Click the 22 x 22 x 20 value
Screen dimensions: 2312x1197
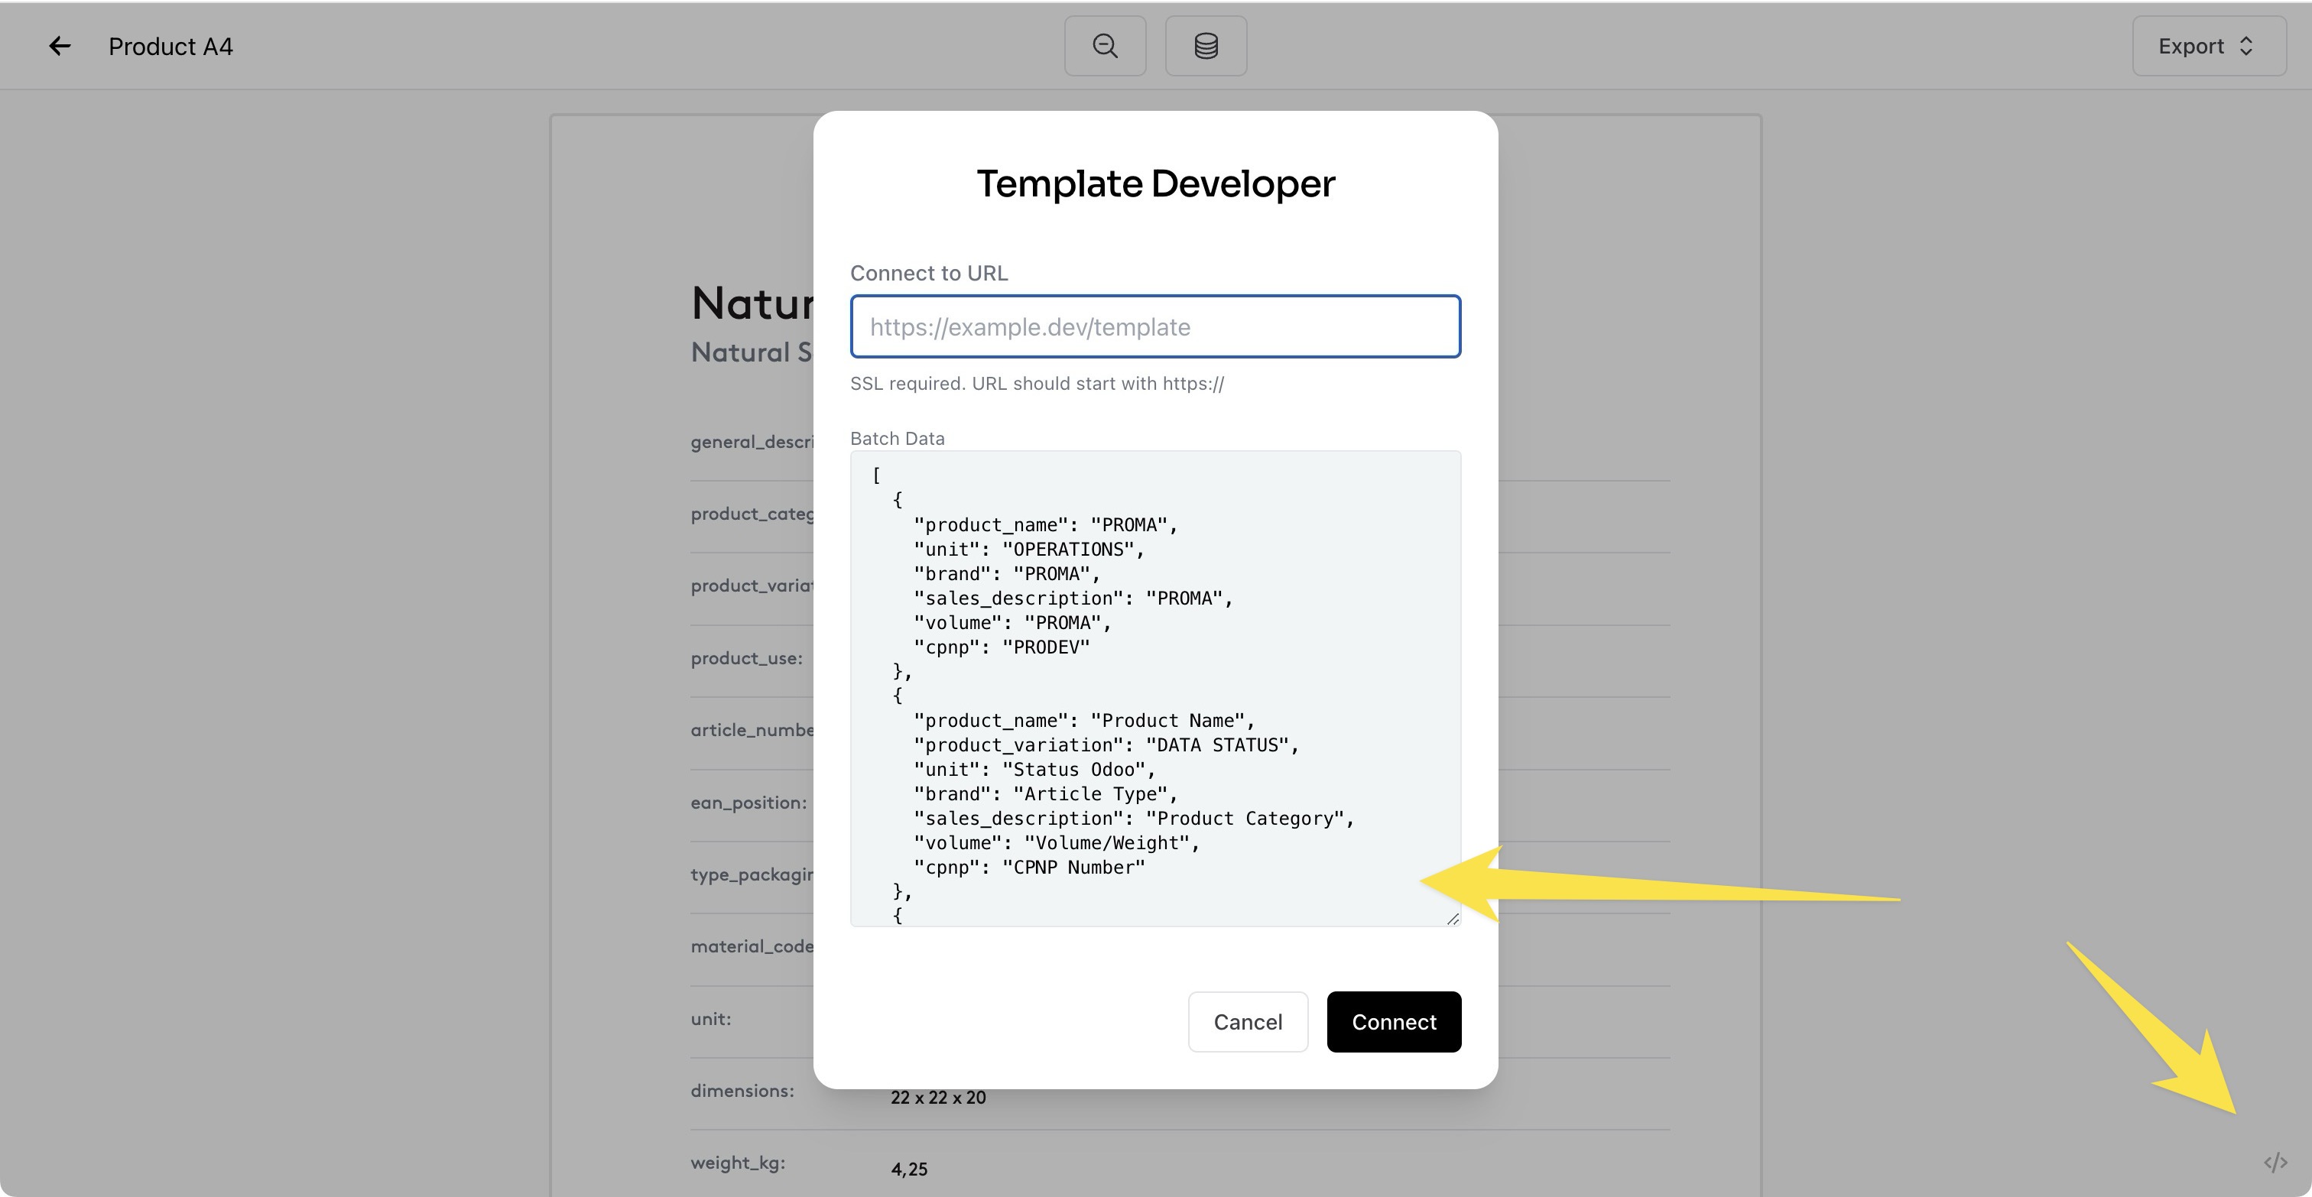[x=938, y=1098]
